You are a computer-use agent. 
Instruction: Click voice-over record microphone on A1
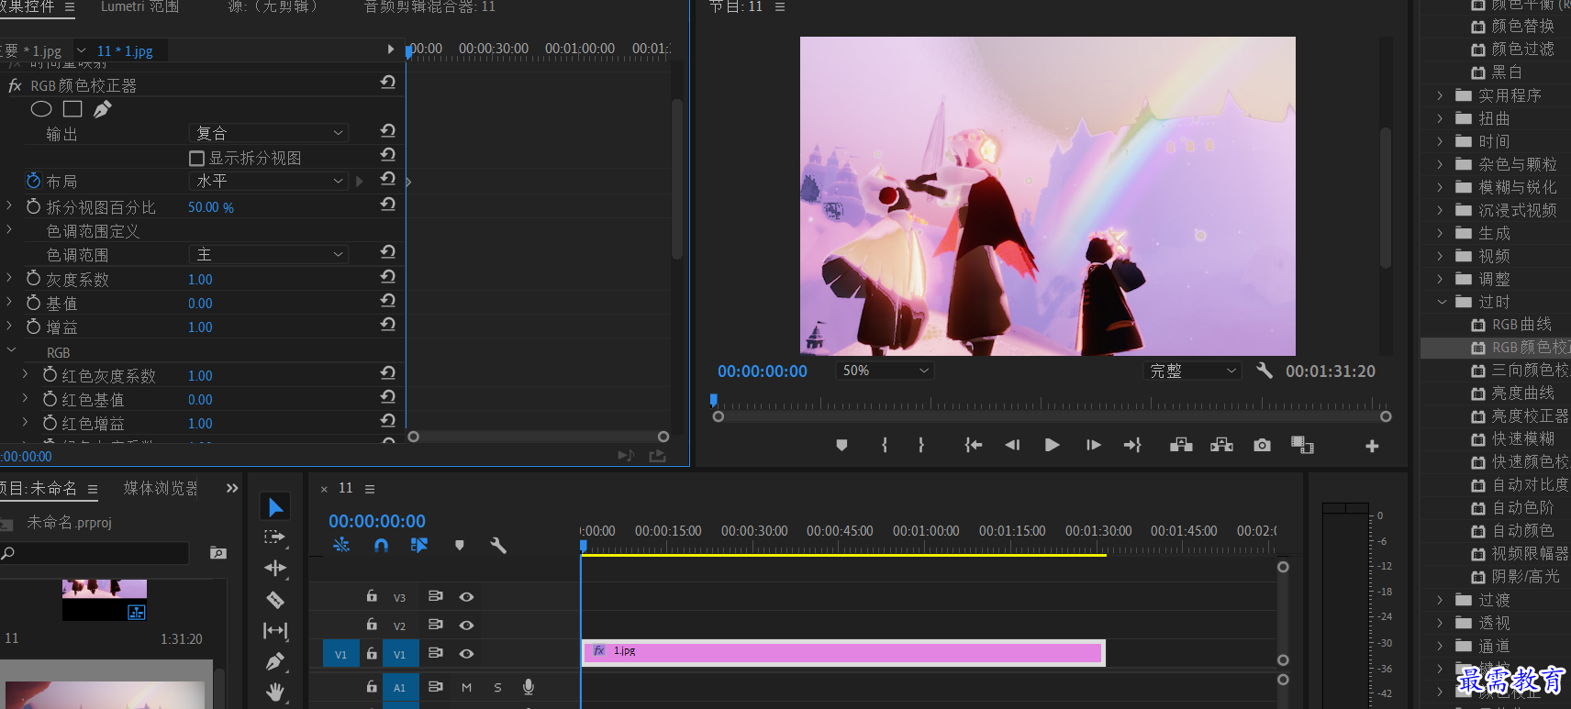529,687
